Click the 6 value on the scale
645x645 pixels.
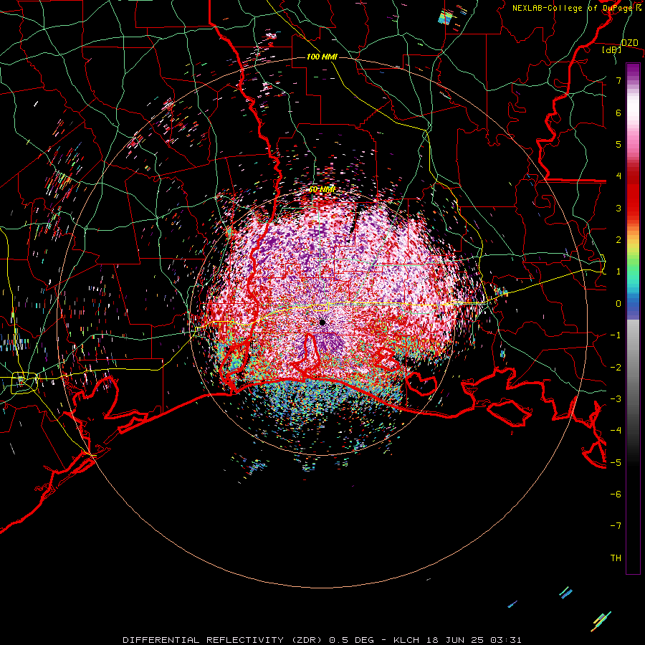pyautogui.click(x=618, y=113)
